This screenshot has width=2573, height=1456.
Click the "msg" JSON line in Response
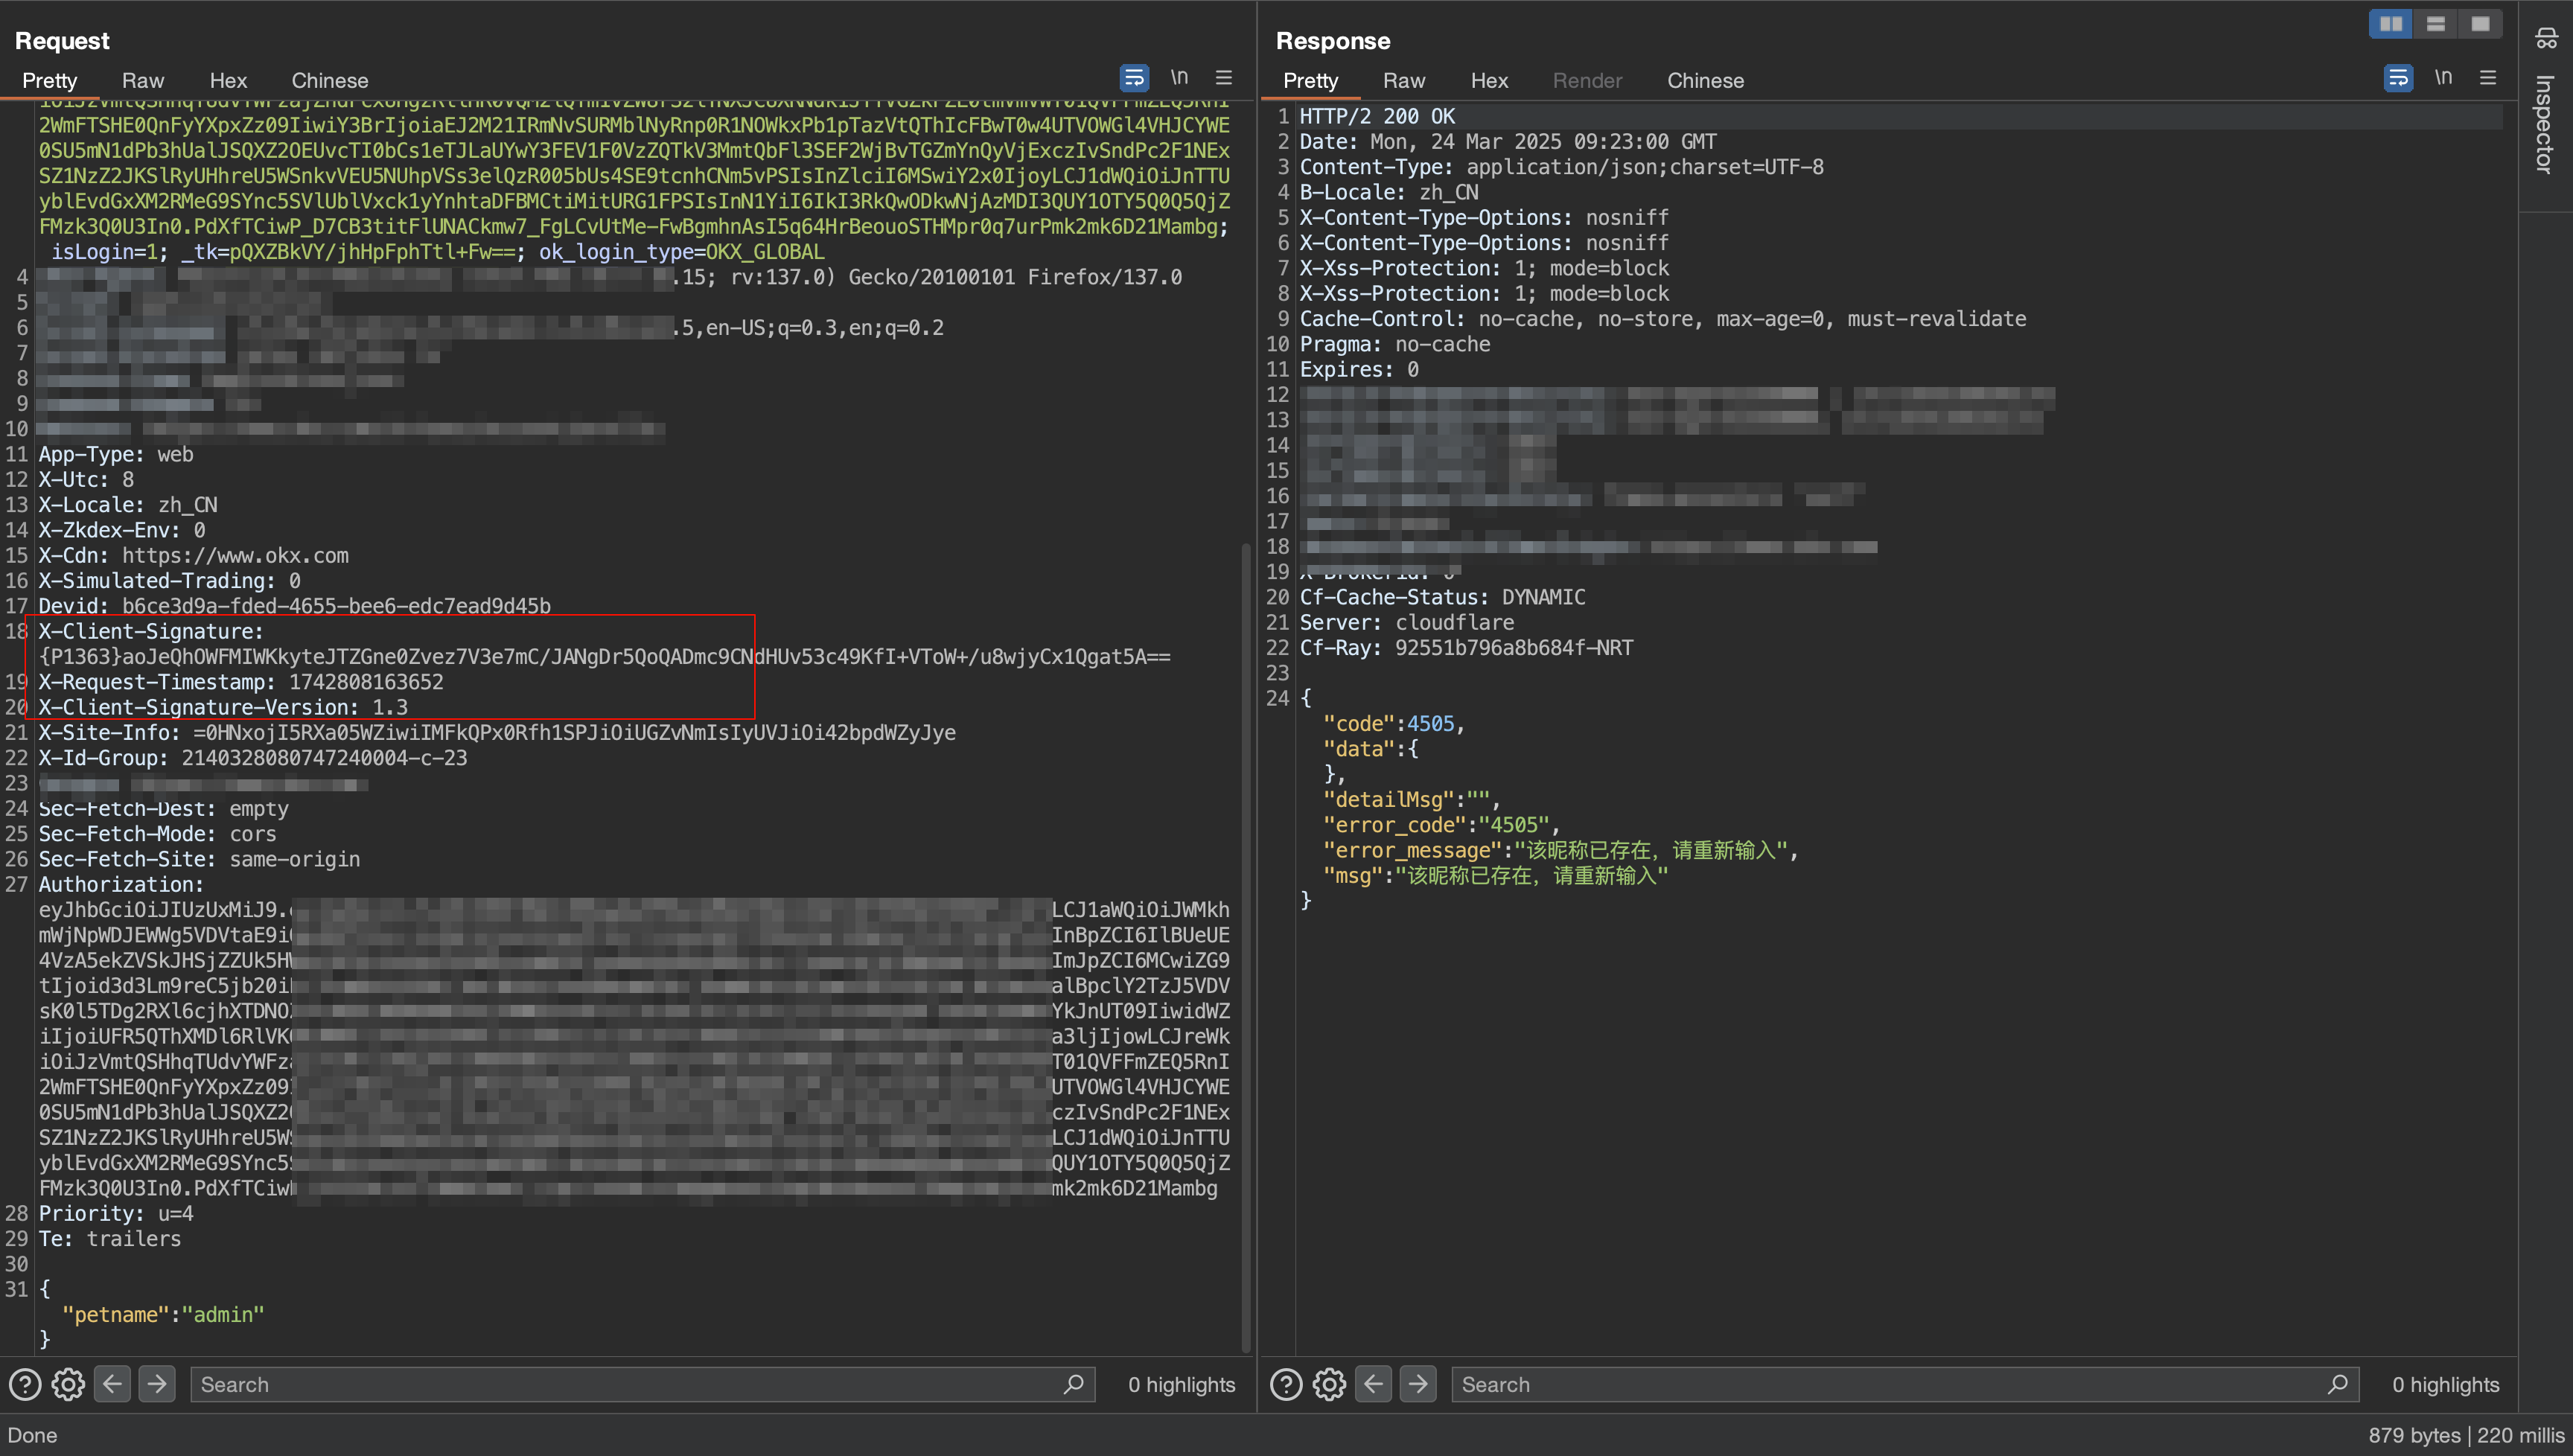(x=1496, y=875)
